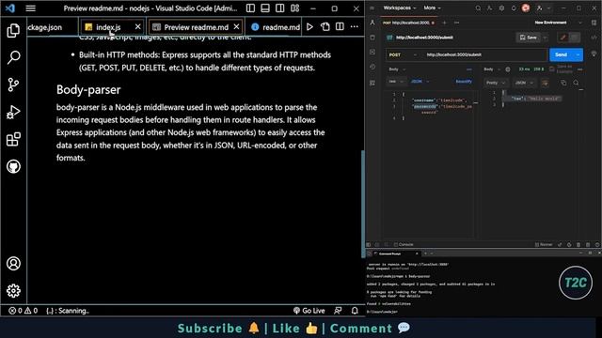Viewport: 602px width, 338px height.
Task: Click the errors and warnings status indicator
Action: (23, 311)
